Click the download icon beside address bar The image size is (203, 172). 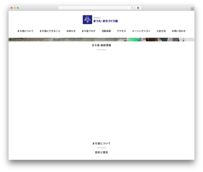[x=138, y=8]
